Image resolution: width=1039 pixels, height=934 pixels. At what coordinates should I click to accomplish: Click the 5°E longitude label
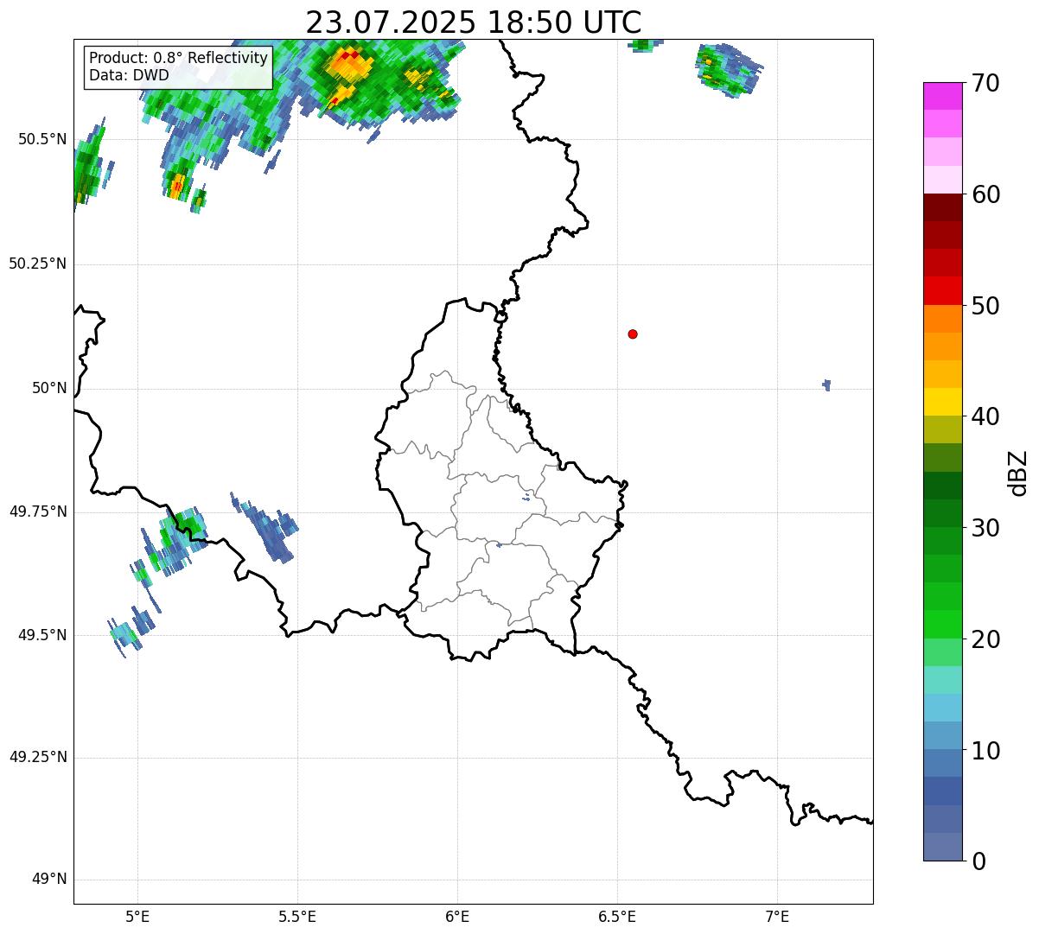pyautogui.click(x=137, y=916)
